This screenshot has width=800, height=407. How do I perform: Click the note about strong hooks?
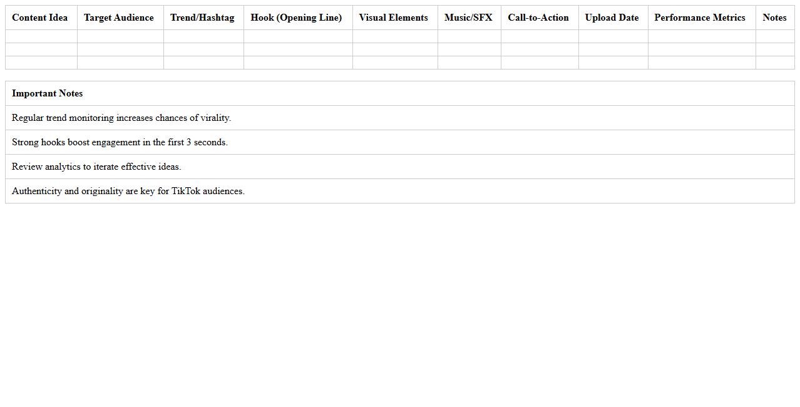[120, 142]
